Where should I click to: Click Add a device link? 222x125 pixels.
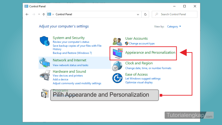coord(60,79)
